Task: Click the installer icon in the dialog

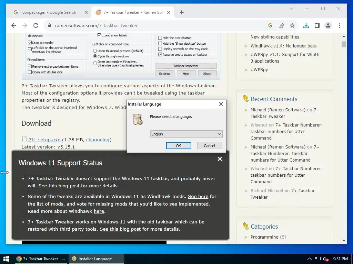Action: click(137, 119)
